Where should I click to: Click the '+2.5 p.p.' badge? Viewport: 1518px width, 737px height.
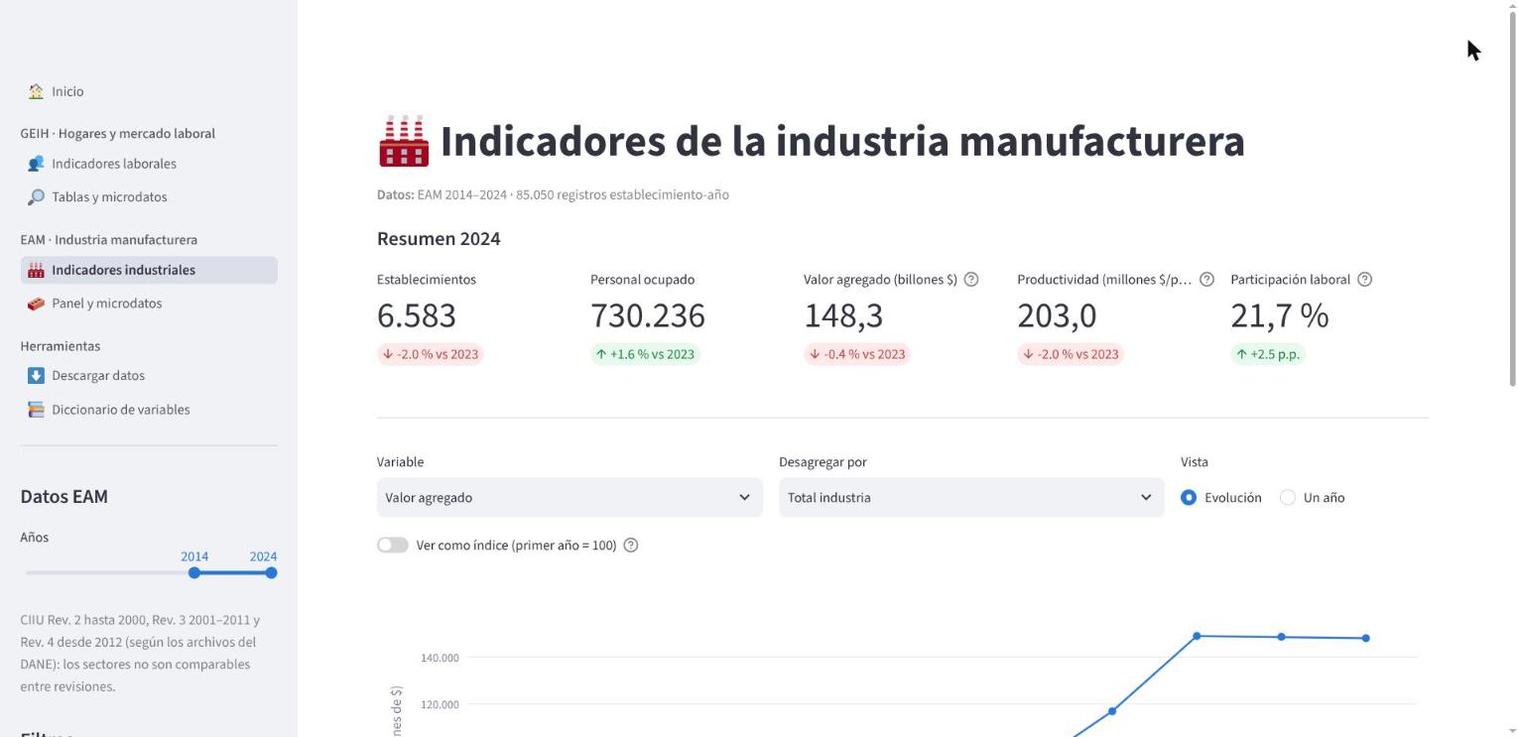1268,354
